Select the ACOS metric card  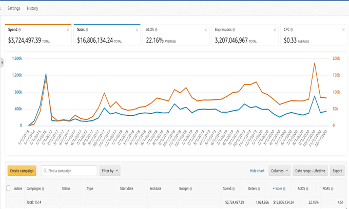[176, 35]
